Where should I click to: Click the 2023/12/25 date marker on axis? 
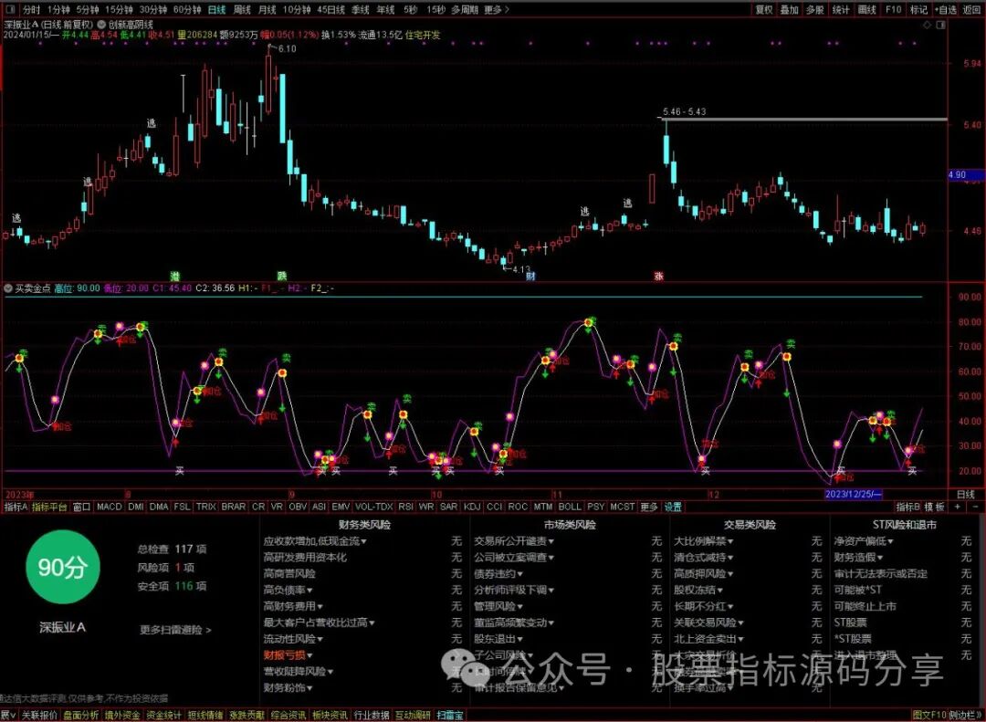pos(854,495)
